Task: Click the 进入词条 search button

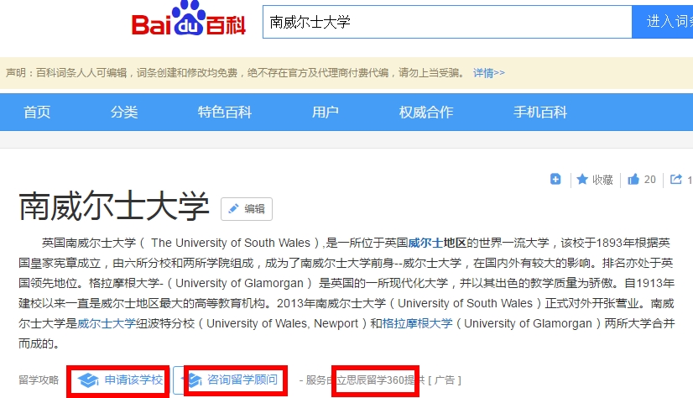Action: pyautogui.click(x=663, y=22)
